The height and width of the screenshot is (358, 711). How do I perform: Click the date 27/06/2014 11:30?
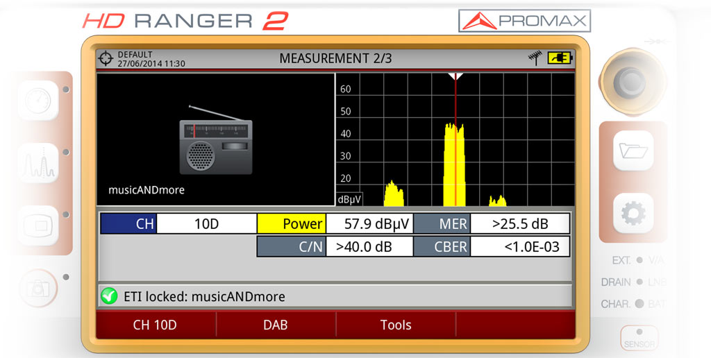coord(151,64)
